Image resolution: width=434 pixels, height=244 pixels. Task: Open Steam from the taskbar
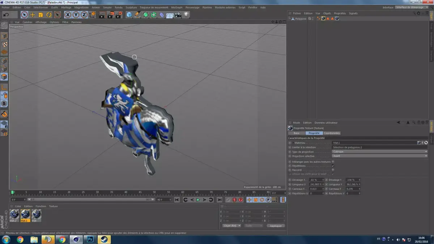[105, 239]
